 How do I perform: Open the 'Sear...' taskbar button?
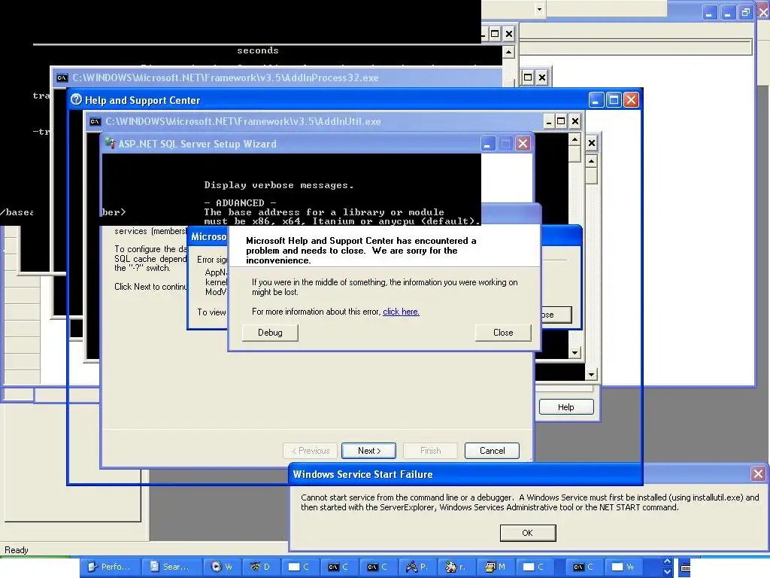170,567
